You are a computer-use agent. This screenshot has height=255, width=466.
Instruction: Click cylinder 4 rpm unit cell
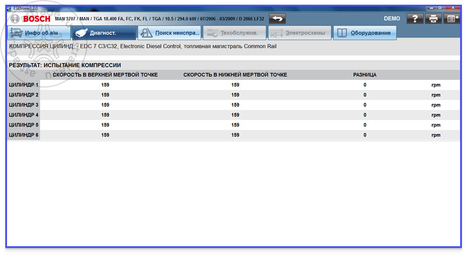tap(436, 115)
